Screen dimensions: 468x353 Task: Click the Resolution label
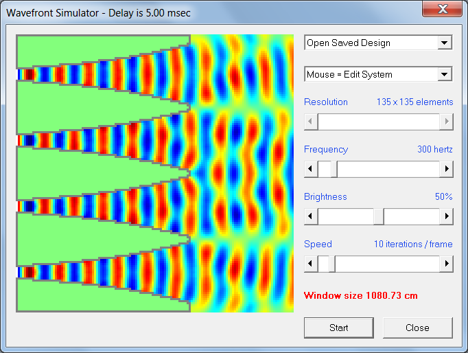[326, 102]
